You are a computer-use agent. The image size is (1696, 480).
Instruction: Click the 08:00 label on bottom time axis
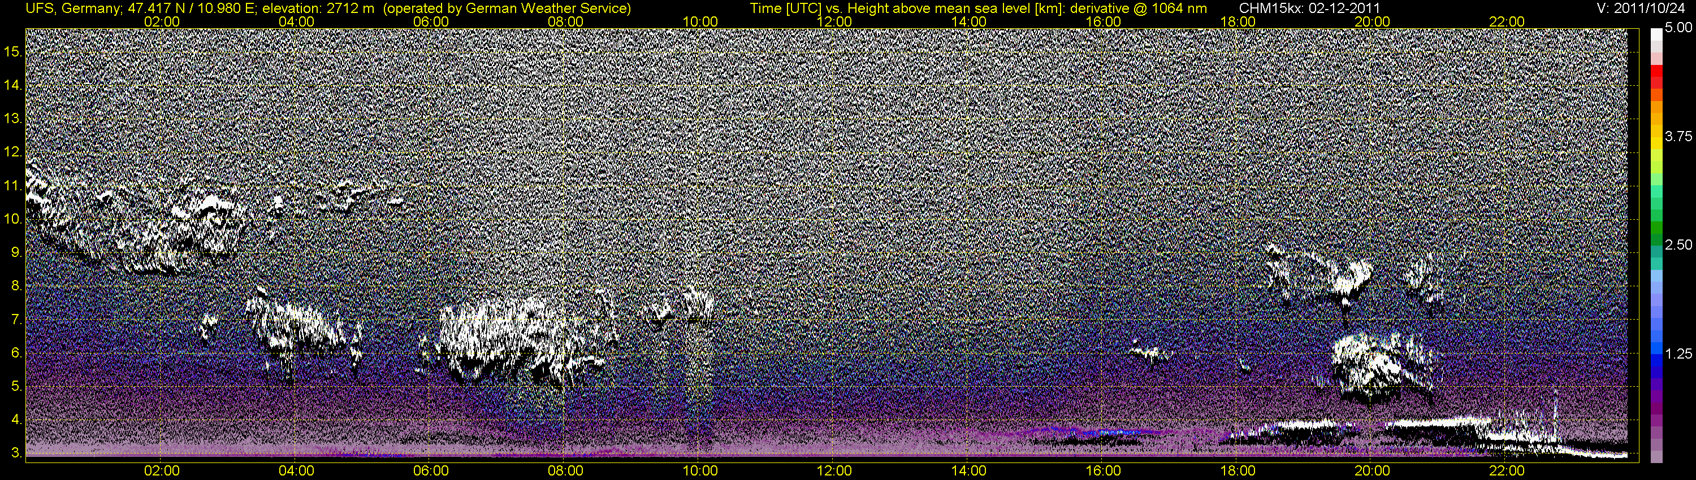565,471
